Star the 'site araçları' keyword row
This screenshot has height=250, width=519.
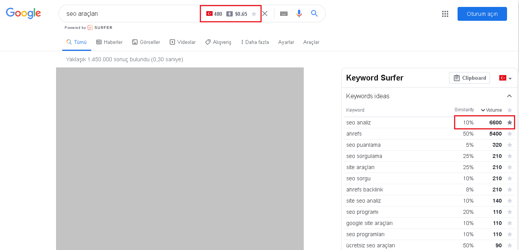510,167
